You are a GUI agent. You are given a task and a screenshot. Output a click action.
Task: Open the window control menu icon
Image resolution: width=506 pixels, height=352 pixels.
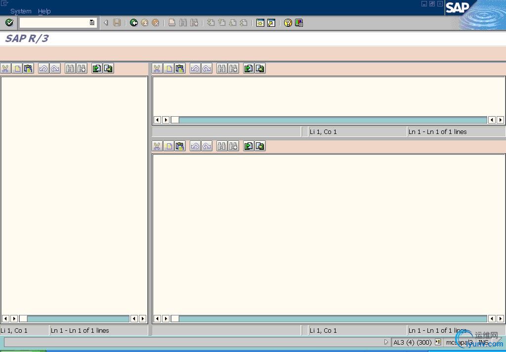(x=4, y=3)
